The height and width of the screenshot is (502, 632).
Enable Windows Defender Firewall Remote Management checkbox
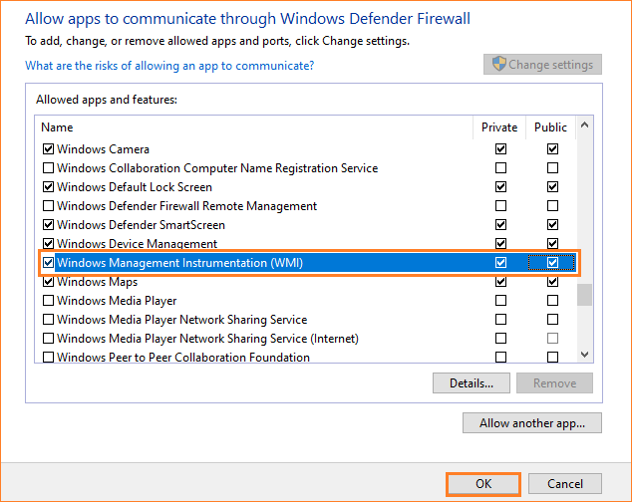(49, 206)
